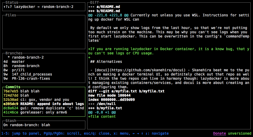Click the Donate link
This screenshot has width=253, height=137.
[219, 133]
